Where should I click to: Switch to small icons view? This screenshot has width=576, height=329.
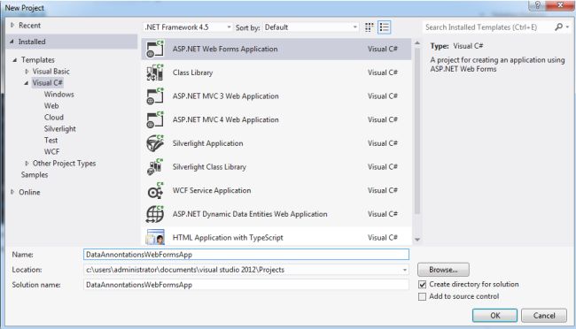(369, 27)
